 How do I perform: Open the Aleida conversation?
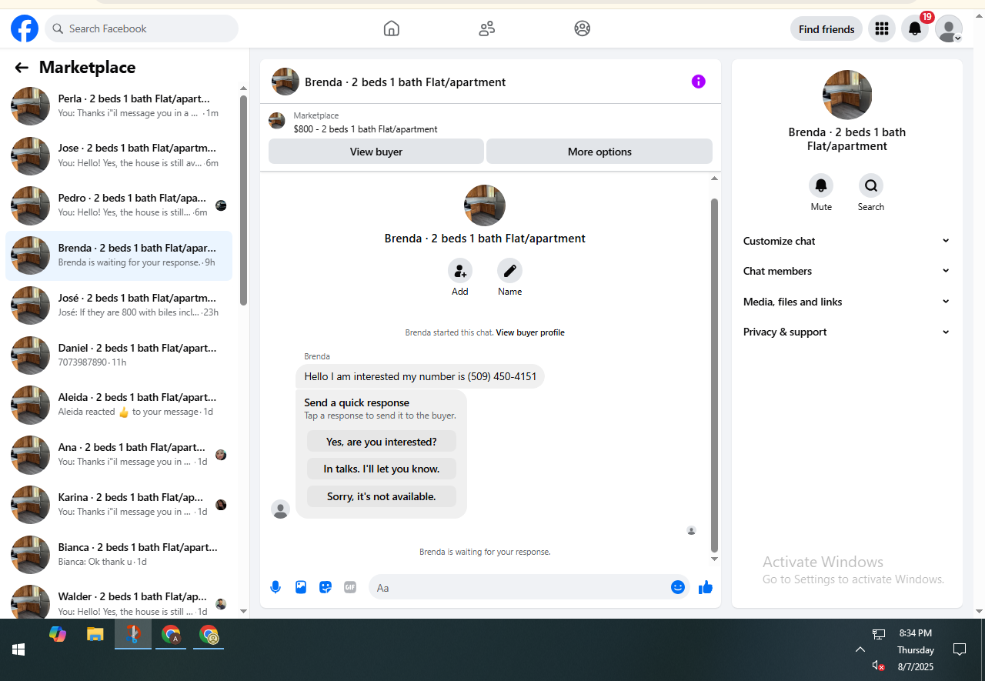click(119, 405)
